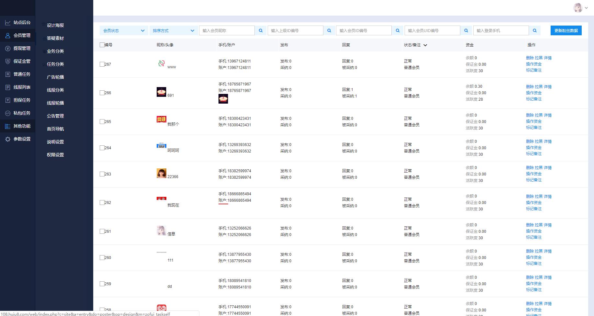Toggle the select-all checkbox beside 编号 header
Viewport: 594px width, 316px height.
point(102,45)
